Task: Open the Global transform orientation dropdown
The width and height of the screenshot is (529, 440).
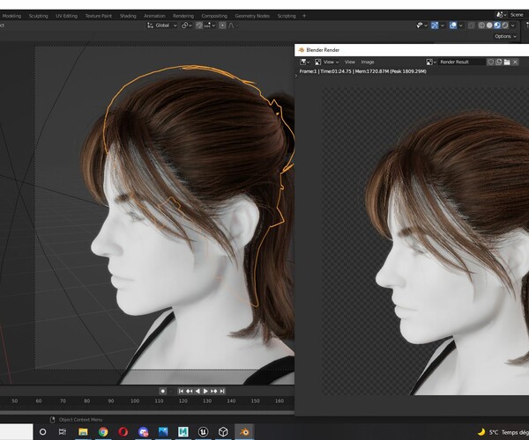Action: [162, 26]
